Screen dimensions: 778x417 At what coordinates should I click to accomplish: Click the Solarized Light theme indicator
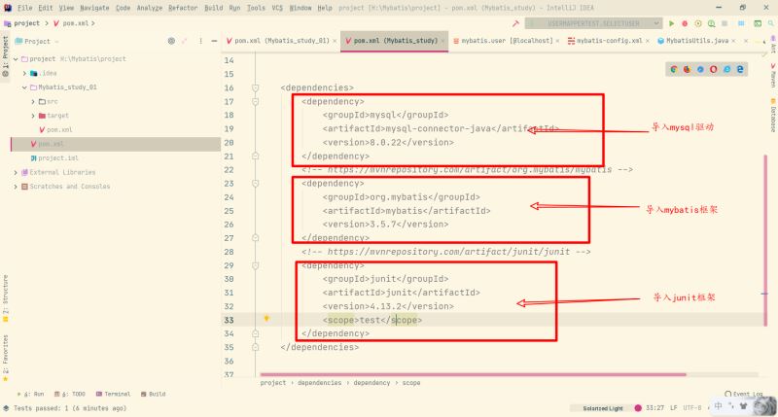pyautogui.click(x=602, y=408)
